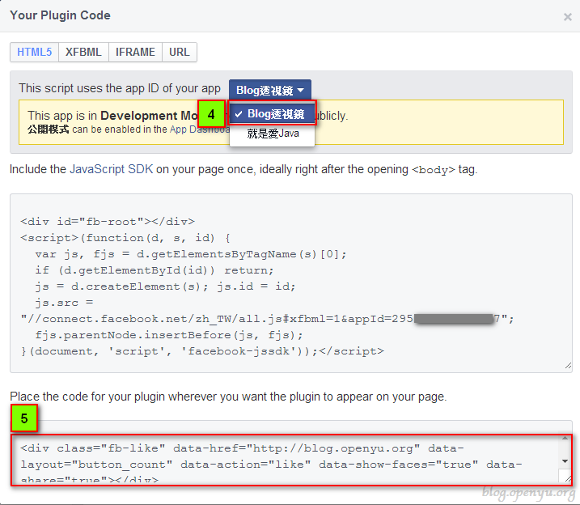Click the 'fjs.parentNode.insertBefore(js, fjs);' line
Viewport: 580px width, 505px height.
(169, 335)
